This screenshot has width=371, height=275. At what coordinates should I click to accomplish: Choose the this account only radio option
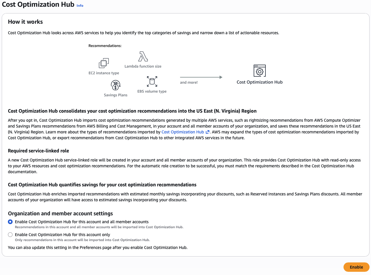(11, 235)
